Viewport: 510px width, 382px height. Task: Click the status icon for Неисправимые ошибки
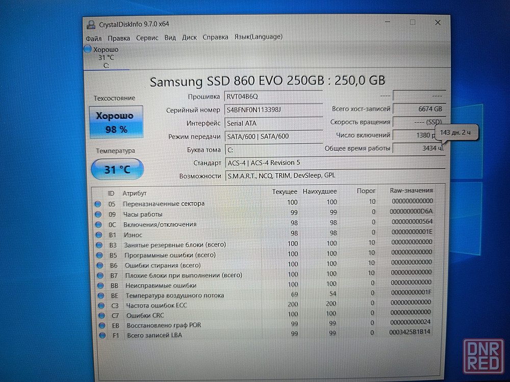pos(100,285)
